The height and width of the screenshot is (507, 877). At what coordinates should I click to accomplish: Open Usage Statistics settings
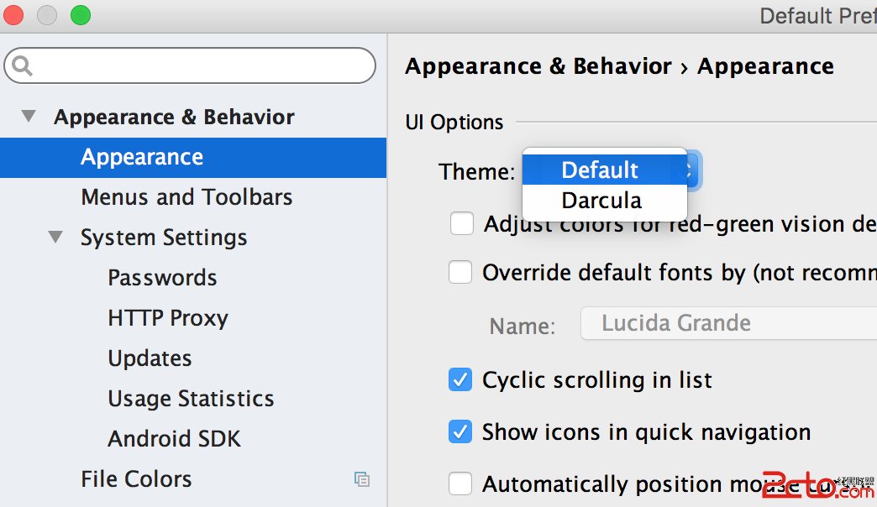coord(191,399)
